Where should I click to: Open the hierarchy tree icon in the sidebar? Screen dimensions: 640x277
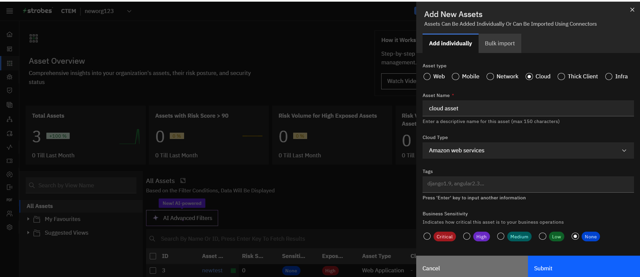(x=10, y=119)
